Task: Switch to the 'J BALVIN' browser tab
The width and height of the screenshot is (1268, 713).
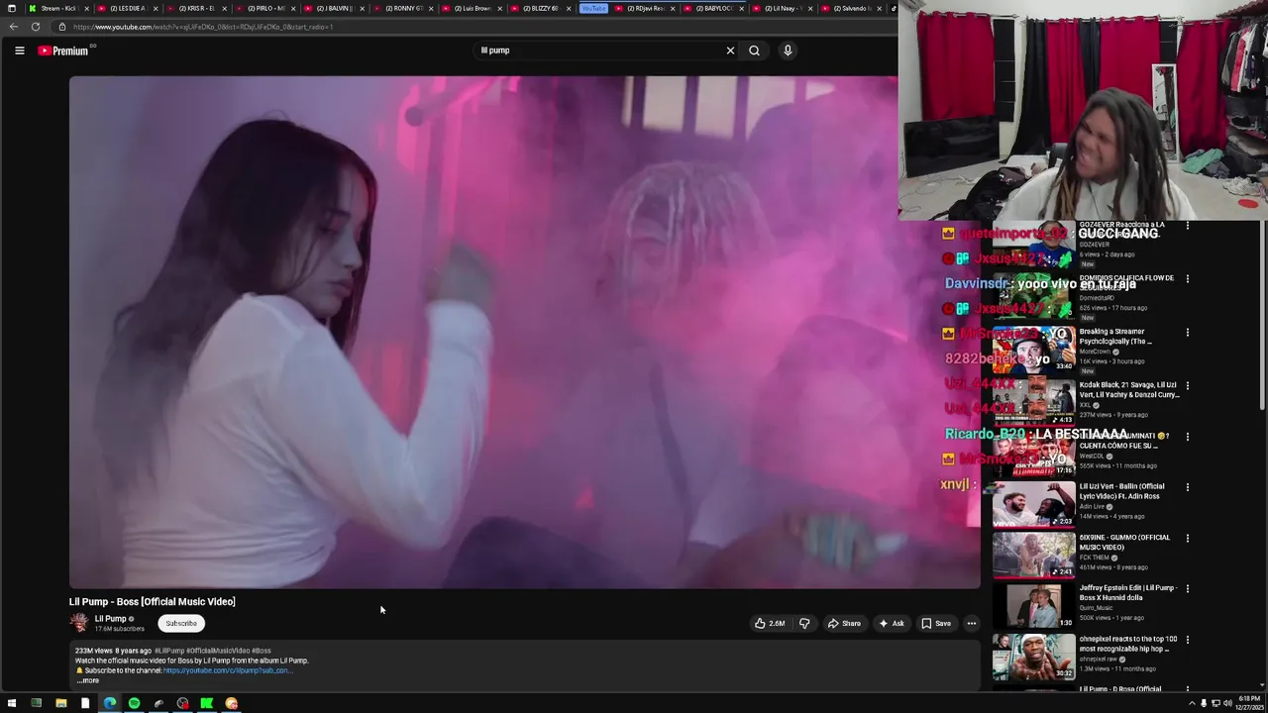Action: point(333,8)
